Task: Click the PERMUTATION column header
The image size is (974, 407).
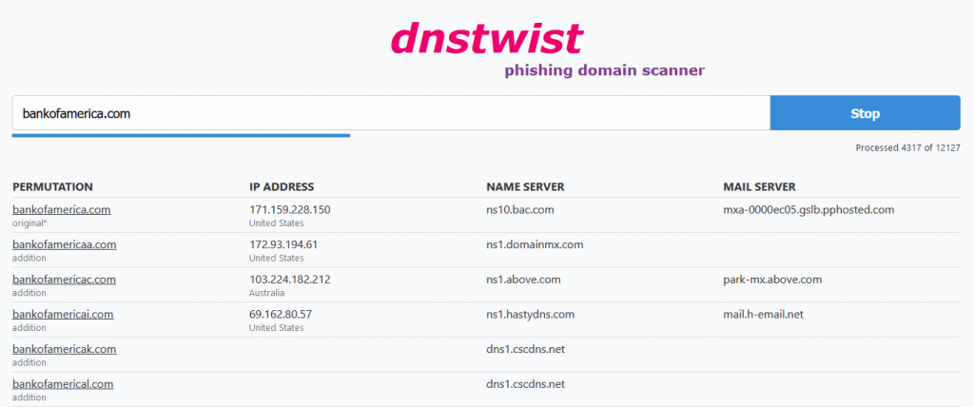Action: pos(52,186)
